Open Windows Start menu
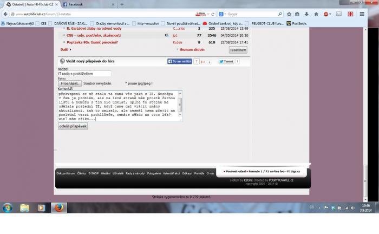 [x=8, y=207]
